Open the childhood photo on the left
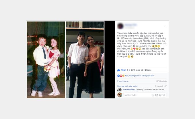This screenshot has height=119, width=195. pos(46,60)
